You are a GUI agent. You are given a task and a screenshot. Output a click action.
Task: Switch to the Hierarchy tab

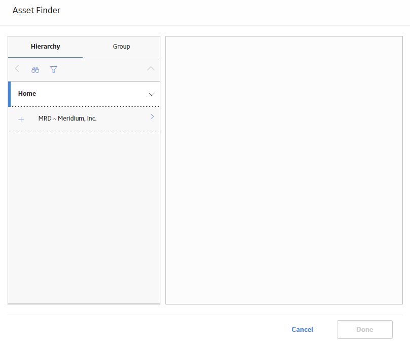pyautogui.click(x=46, y=47)
